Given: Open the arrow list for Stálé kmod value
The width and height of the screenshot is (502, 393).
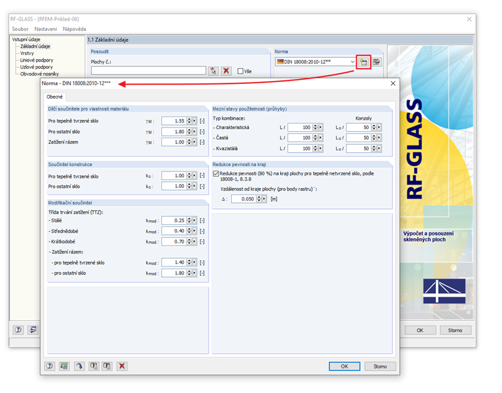Looking at the screenshot, I should 194,220.
